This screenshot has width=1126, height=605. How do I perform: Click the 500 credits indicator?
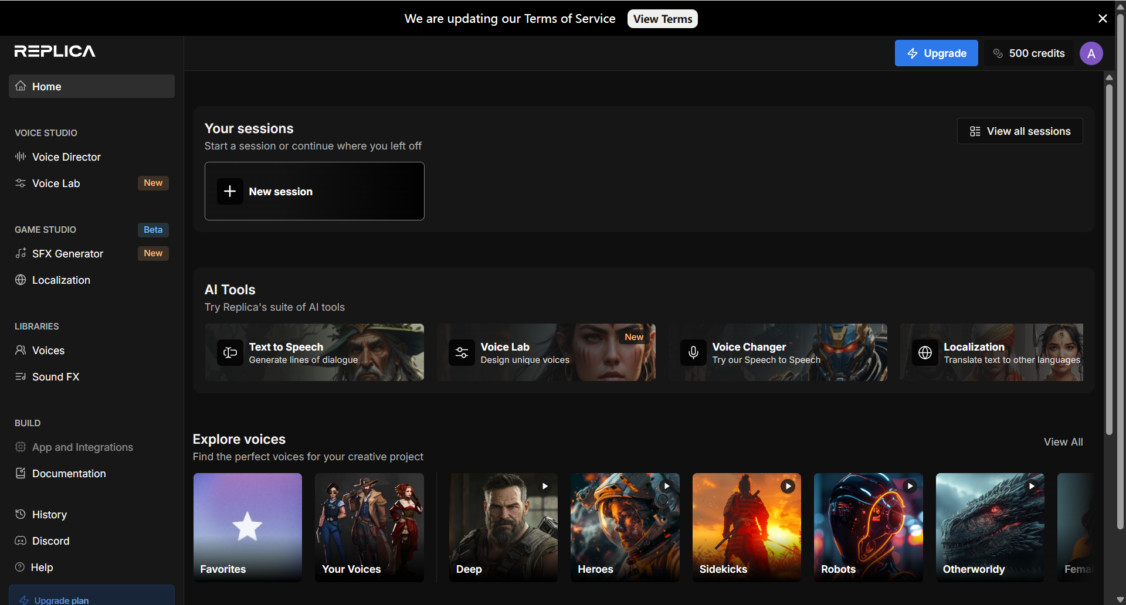[1029, 53]
